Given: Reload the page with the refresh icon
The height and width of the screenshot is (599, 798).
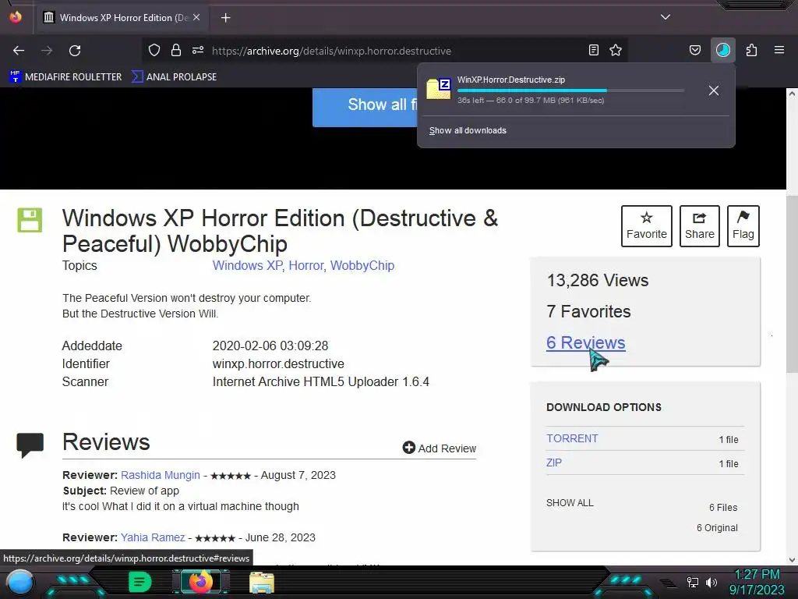Looking at the screenshot, I should point(75,51).
